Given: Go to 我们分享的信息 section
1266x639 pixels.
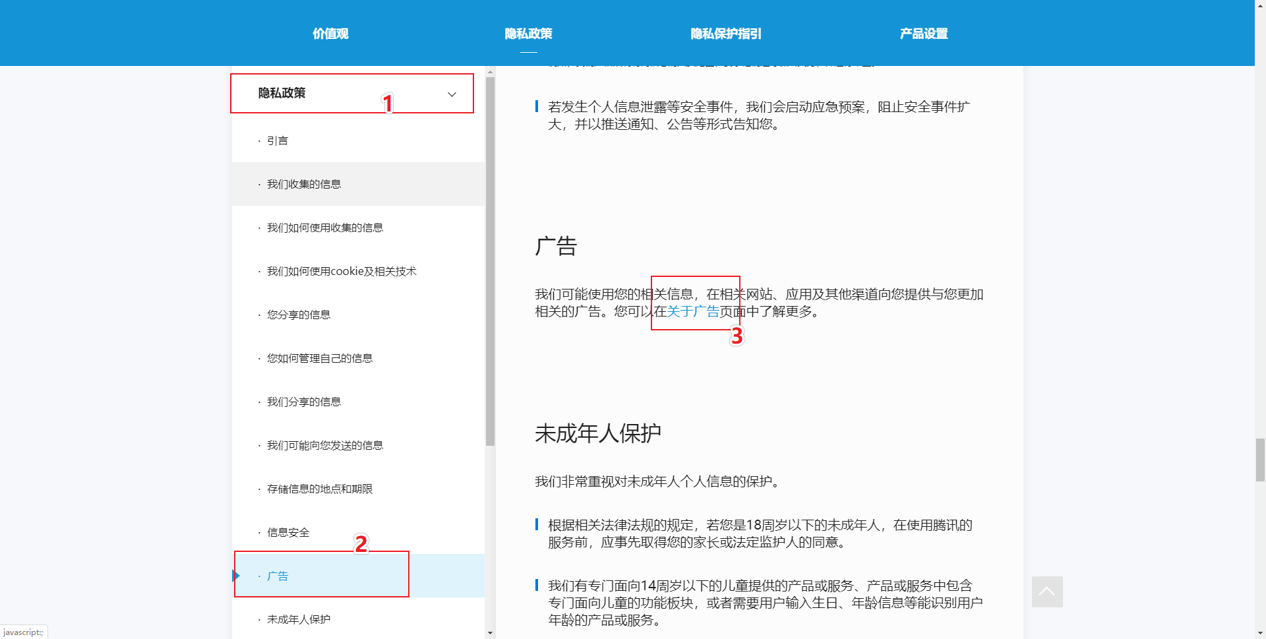Looking at the screenshot, I should point(358,402).
